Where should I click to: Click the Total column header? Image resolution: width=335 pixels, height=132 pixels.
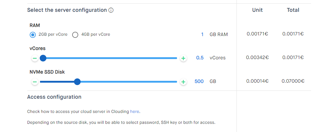[293, 10]
